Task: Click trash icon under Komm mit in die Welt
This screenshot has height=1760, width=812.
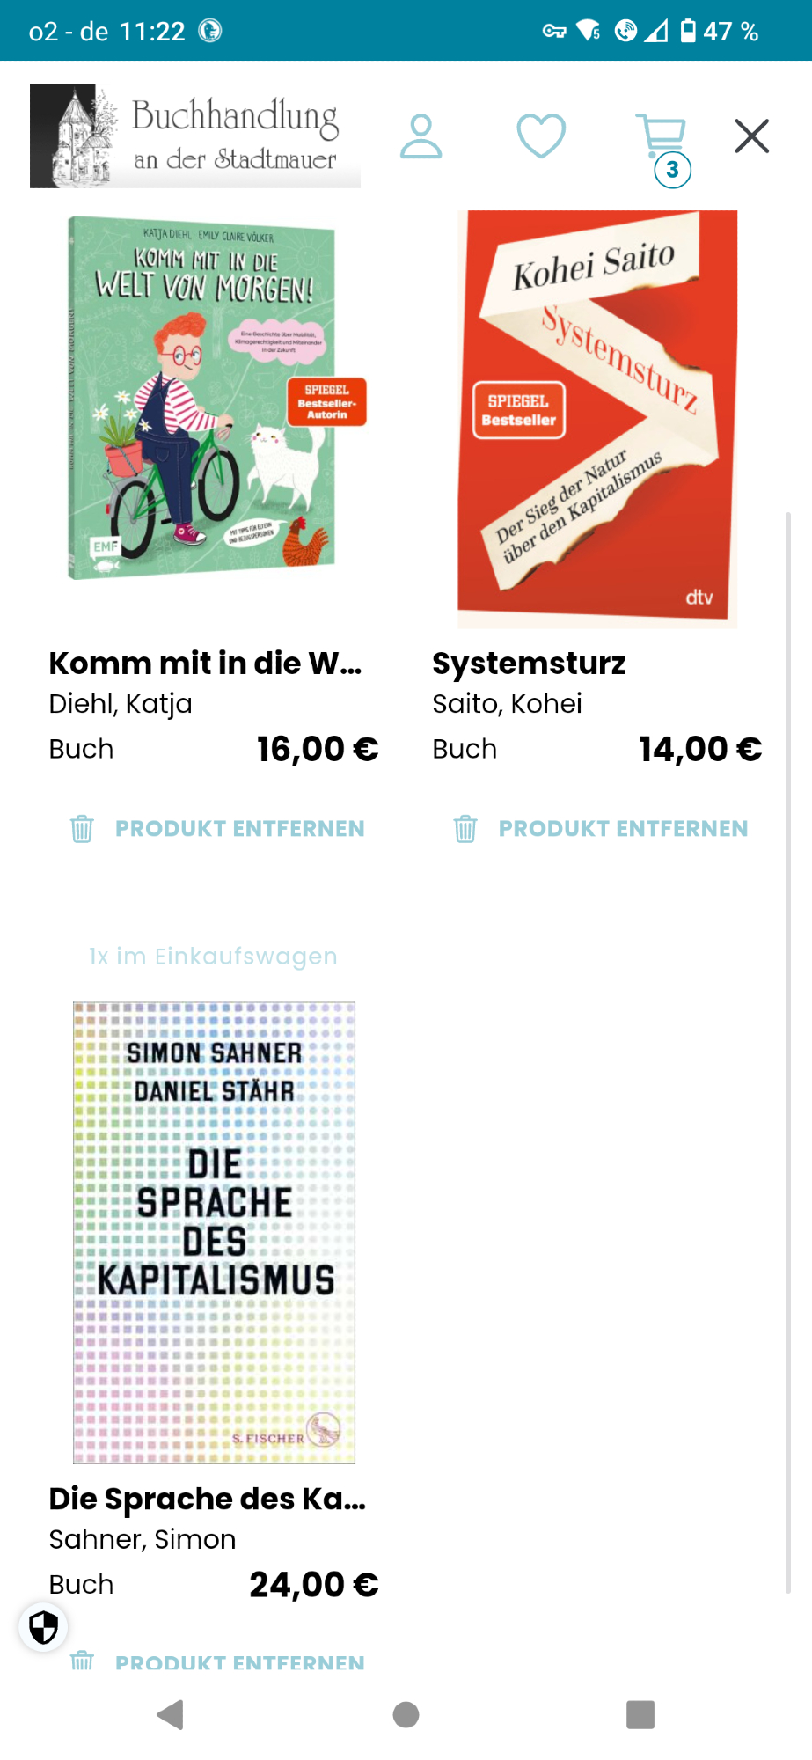Action: (x=82, y=829)
